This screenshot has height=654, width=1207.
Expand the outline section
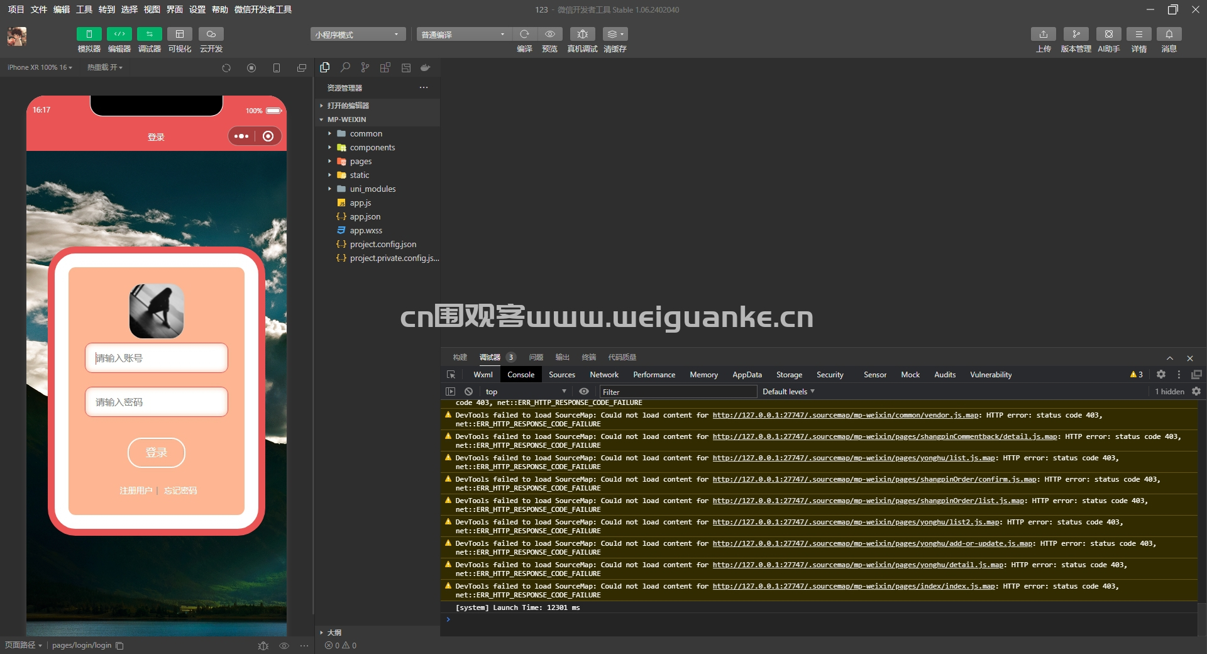click(x=377, y=633)
